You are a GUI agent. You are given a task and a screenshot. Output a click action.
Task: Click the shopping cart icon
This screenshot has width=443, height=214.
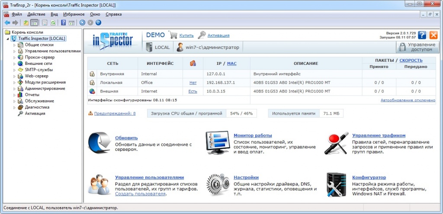pyautogui.click(x=173, y=35)
